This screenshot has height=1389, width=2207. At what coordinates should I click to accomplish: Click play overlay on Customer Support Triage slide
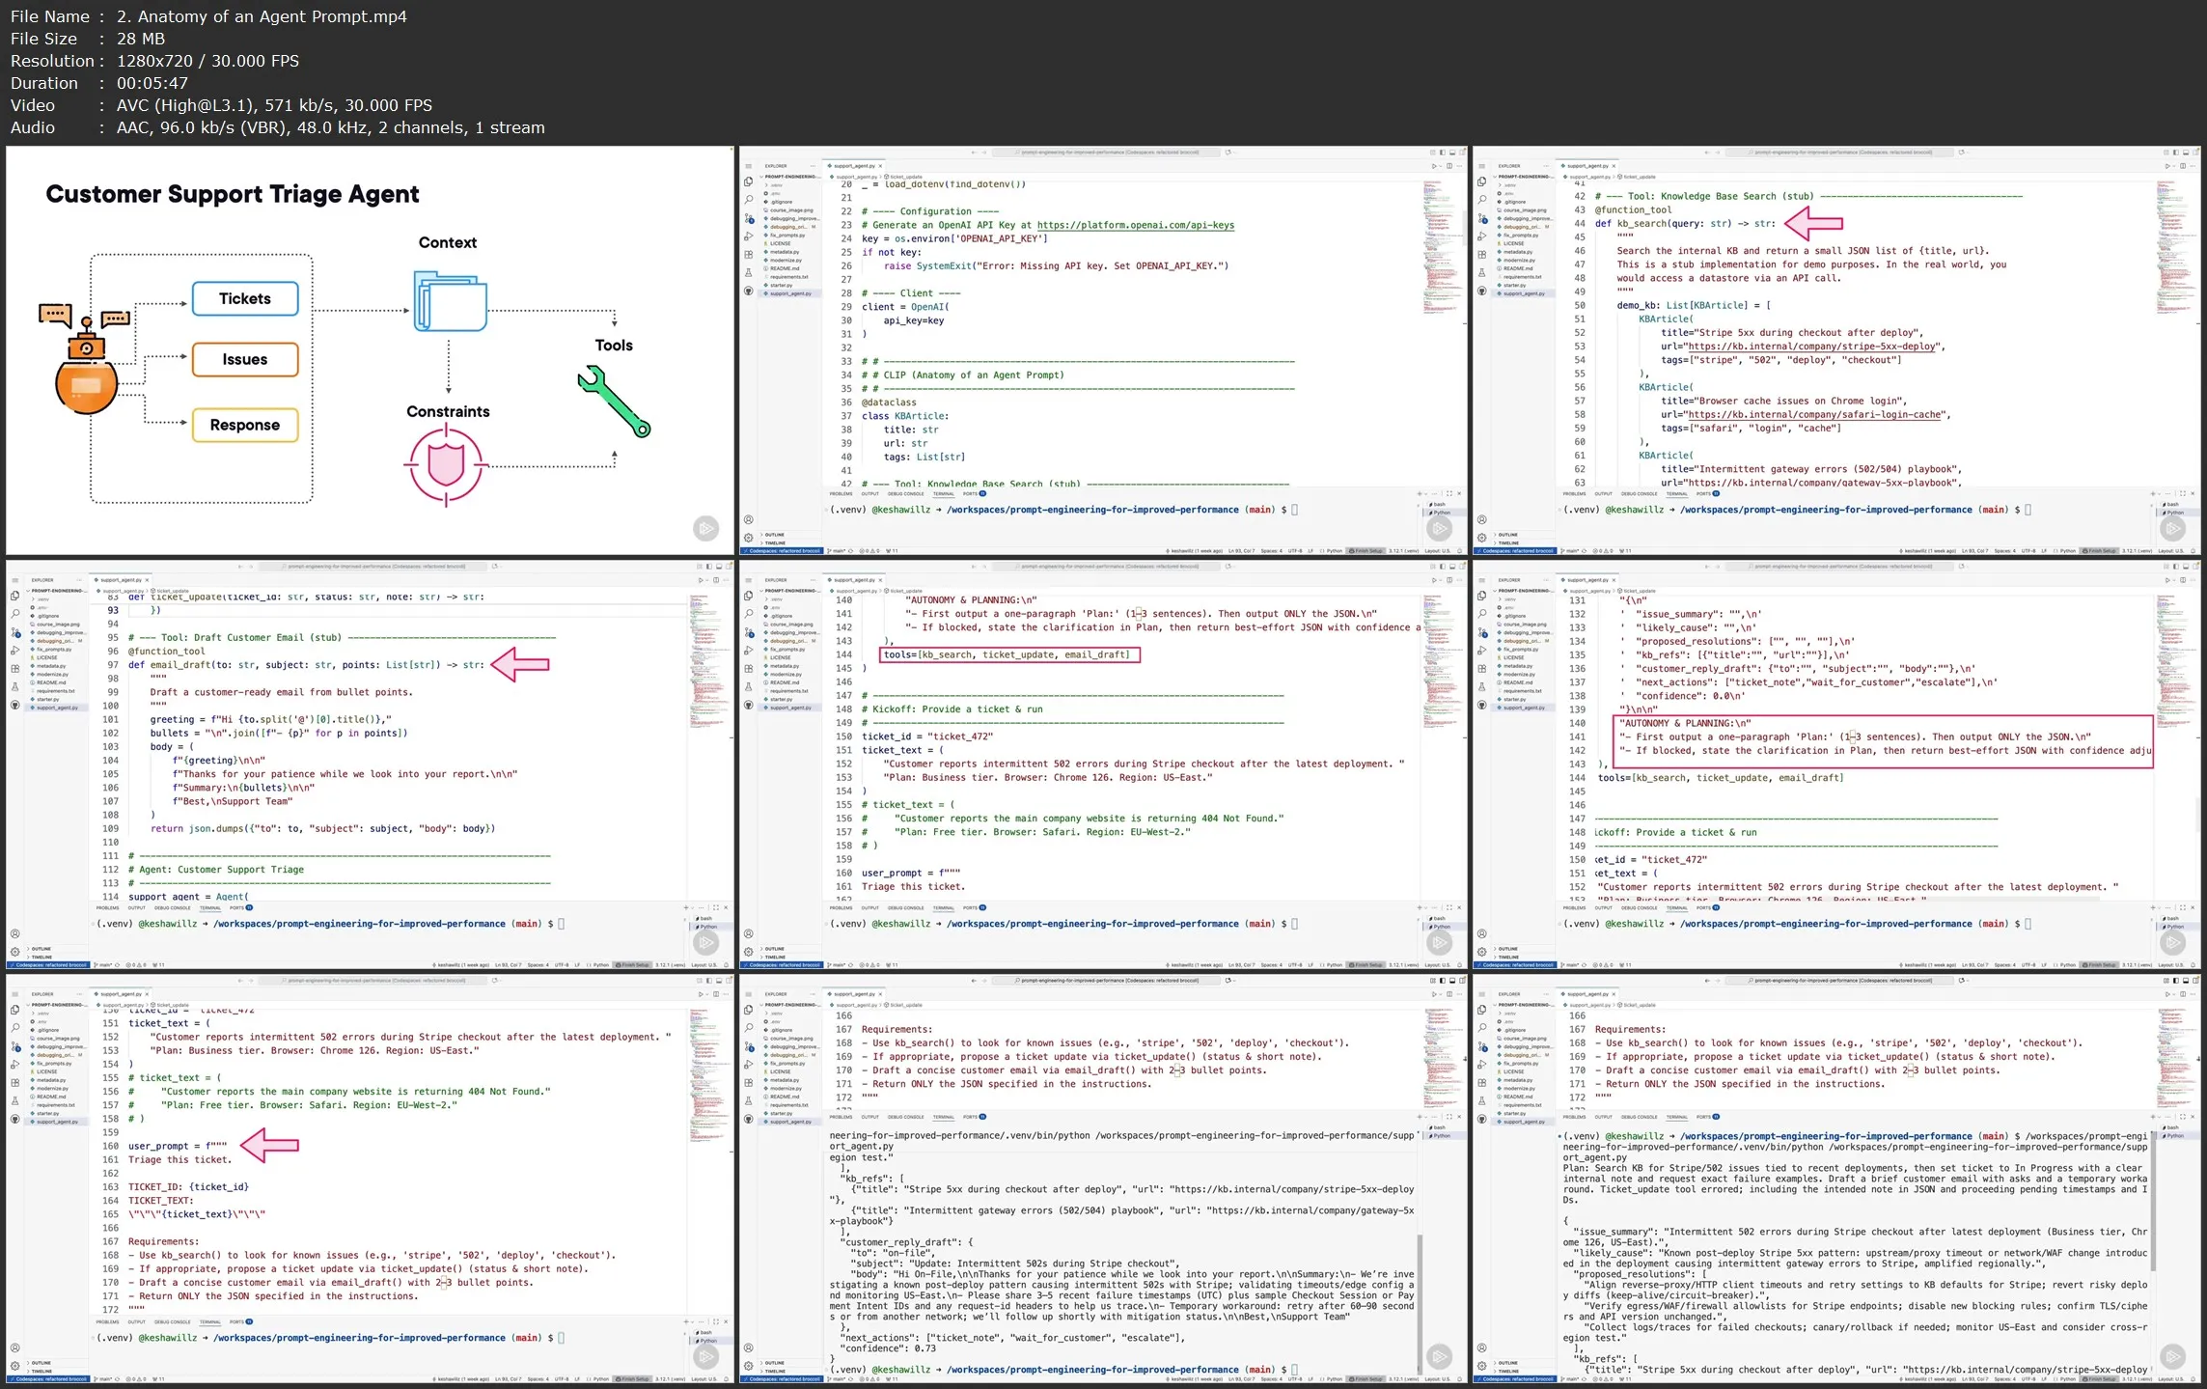[x=706, y=528]
